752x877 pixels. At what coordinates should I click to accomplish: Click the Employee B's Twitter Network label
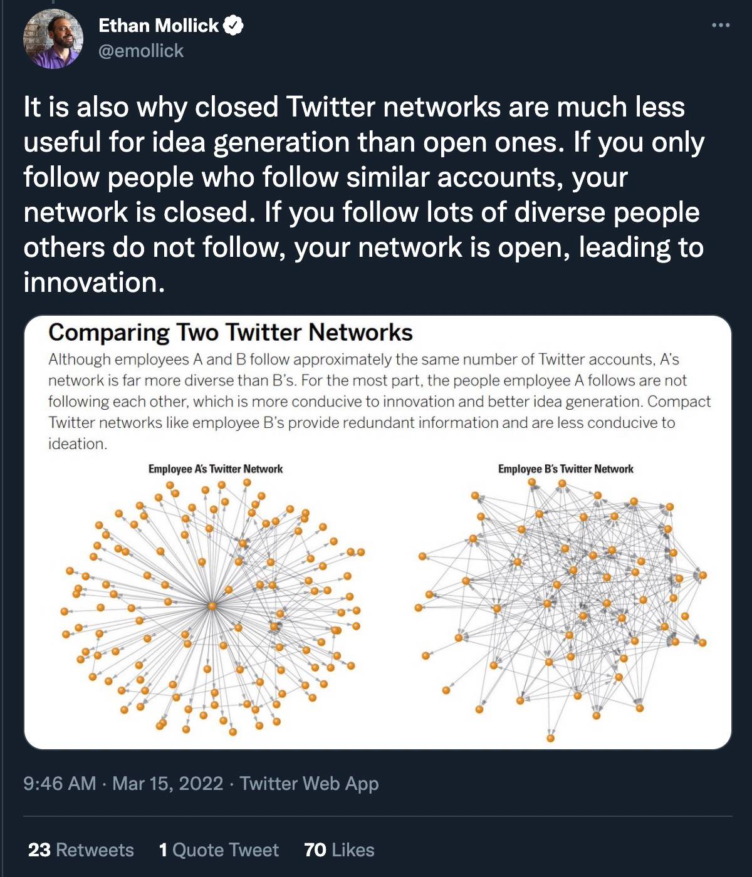click(566, 469)
